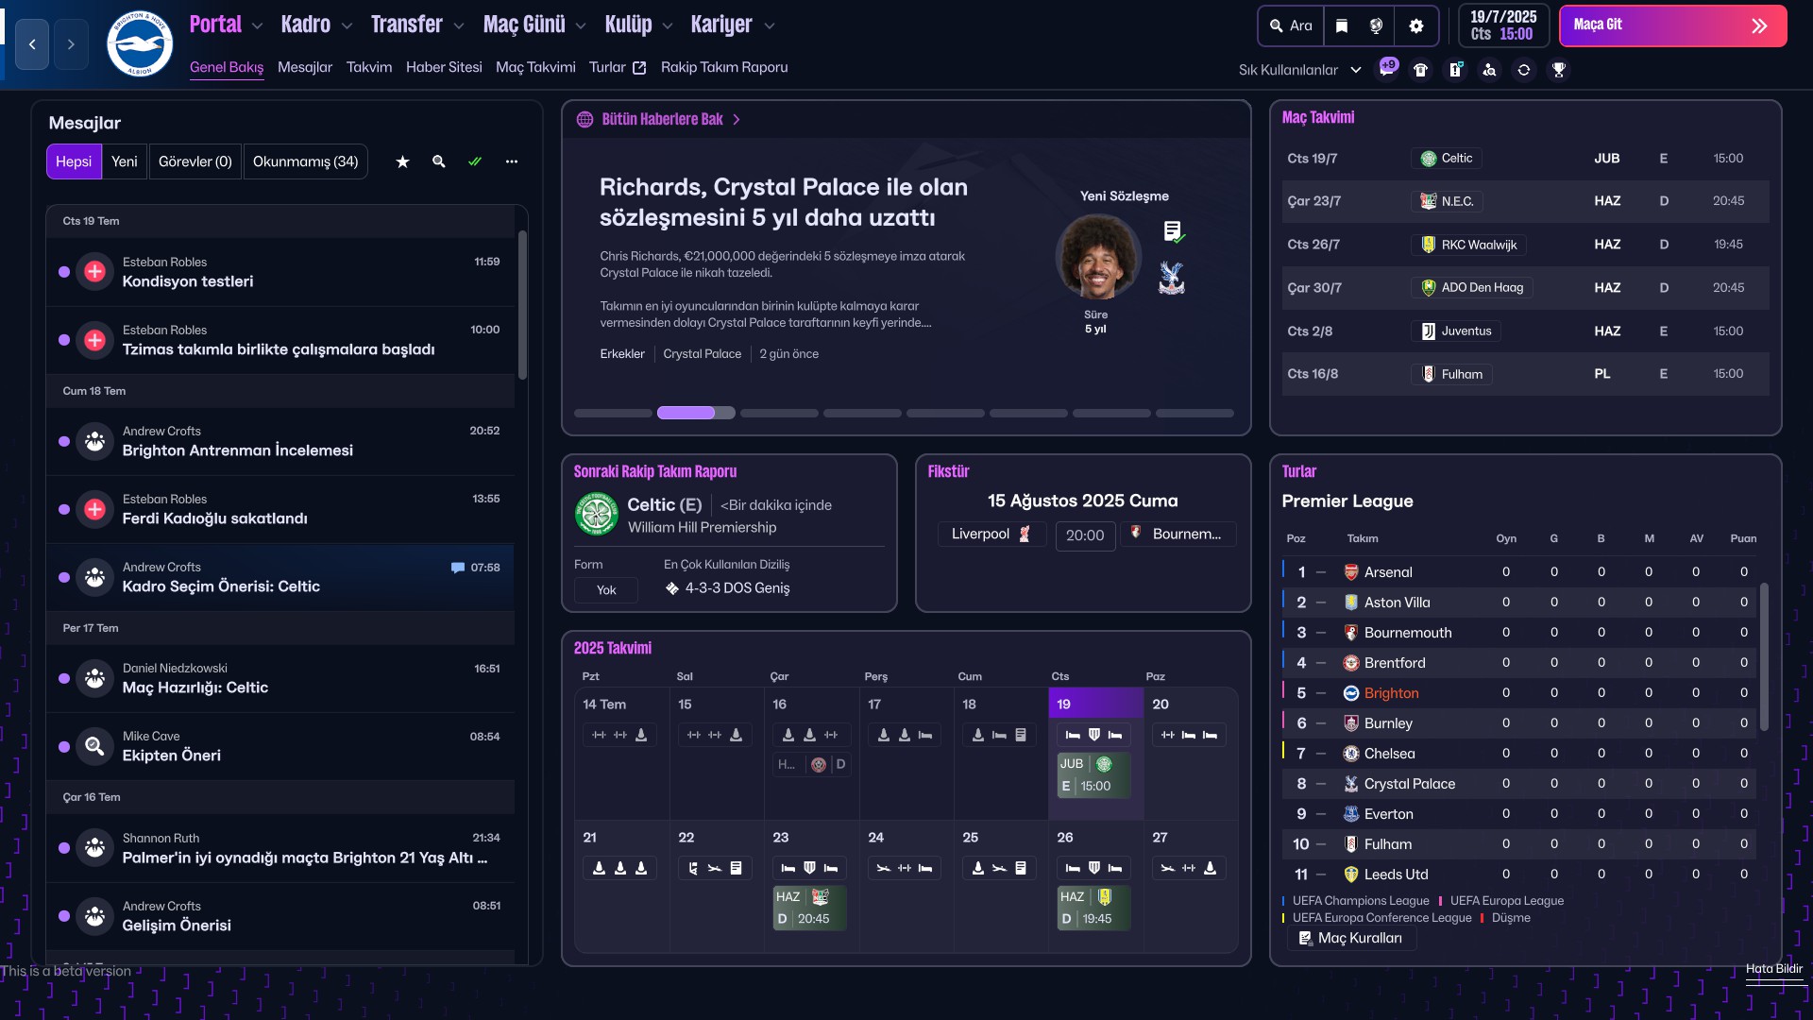This screenshot has height=1020, width=1813.
Task: Open the trophy shortcut icon
Action: click(1559, 70)
